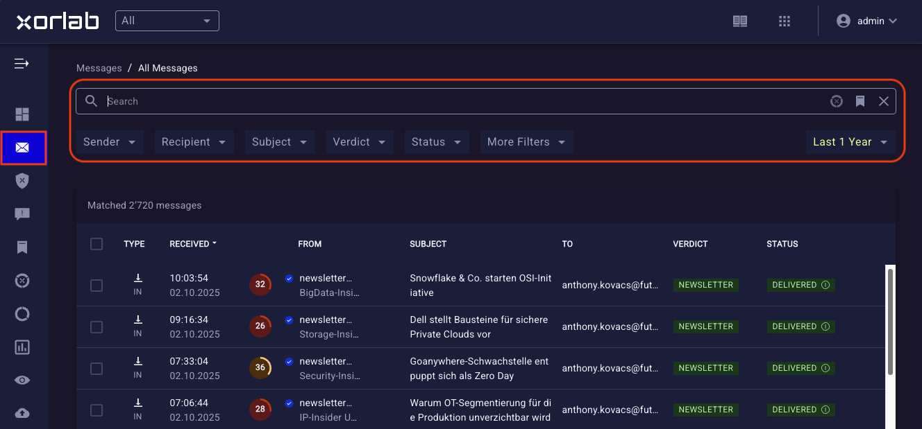Open the eye monitoring sidebar icon
The image size is (922, 429).
[22, 380]
